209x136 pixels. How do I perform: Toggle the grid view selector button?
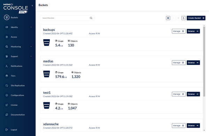pyautogui.click(x=168, y=18)
